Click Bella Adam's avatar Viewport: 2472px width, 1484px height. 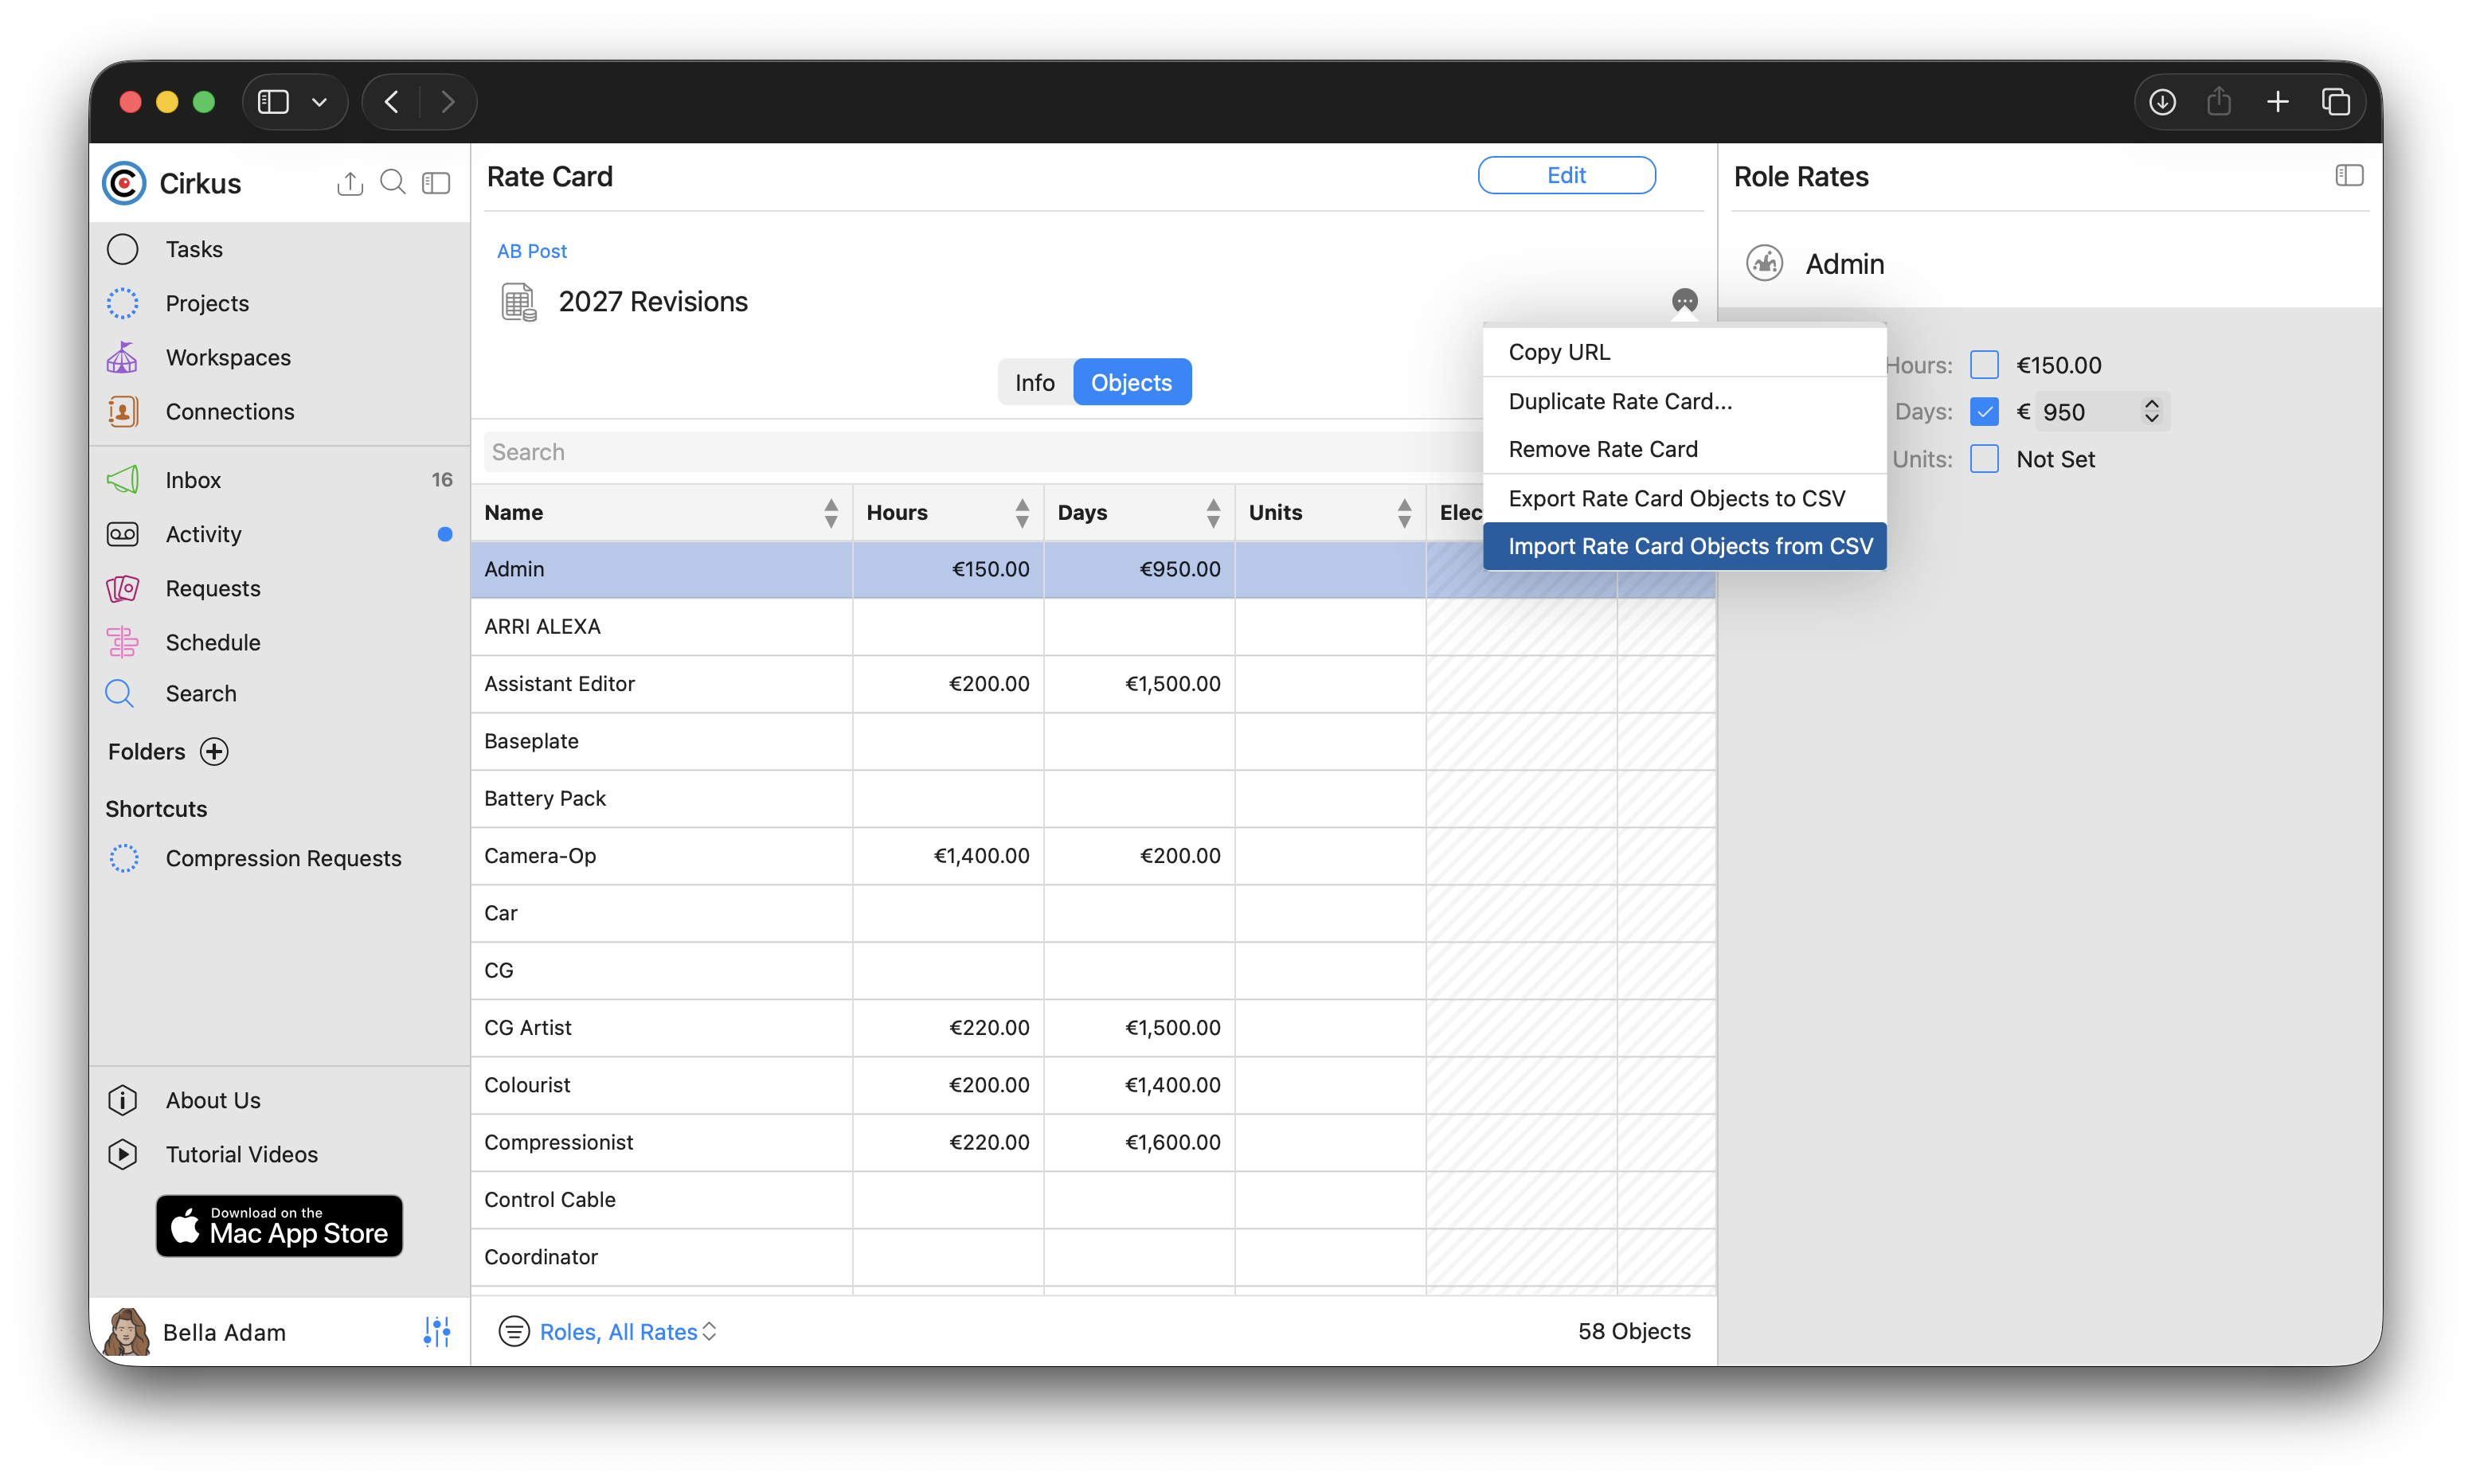(x=127, y=1332)
